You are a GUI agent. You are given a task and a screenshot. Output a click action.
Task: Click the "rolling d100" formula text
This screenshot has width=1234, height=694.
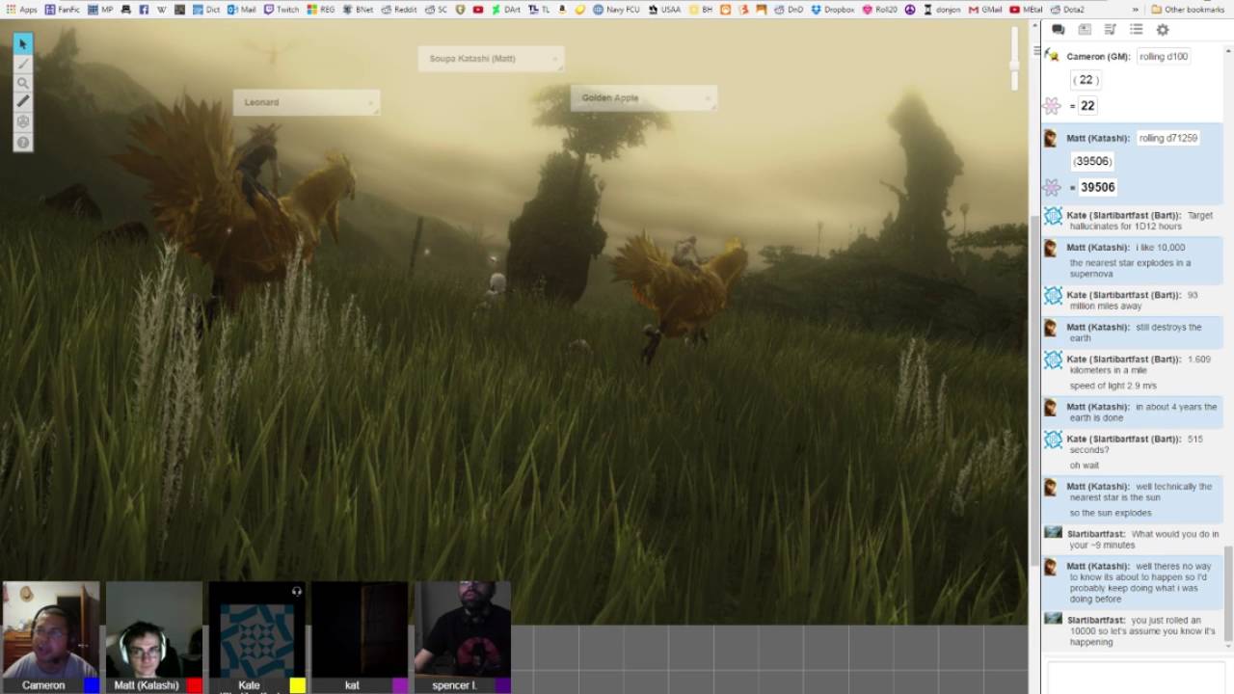click(x=1164, y=57)
